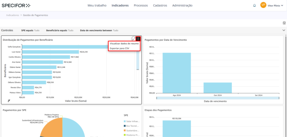The image size is (287, 137).
Task: Click the Eco Tecnol... legend swatch
Action: 125,126
